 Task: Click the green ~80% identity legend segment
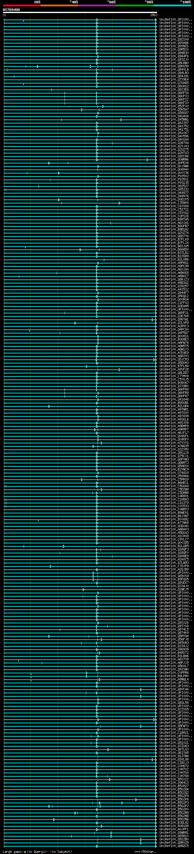[135, 5]
